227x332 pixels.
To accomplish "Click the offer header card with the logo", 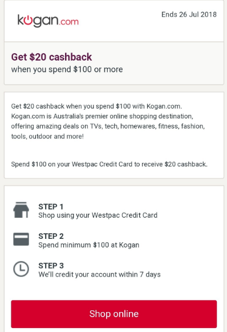I will pyautogui.click(x=114, y=21).
